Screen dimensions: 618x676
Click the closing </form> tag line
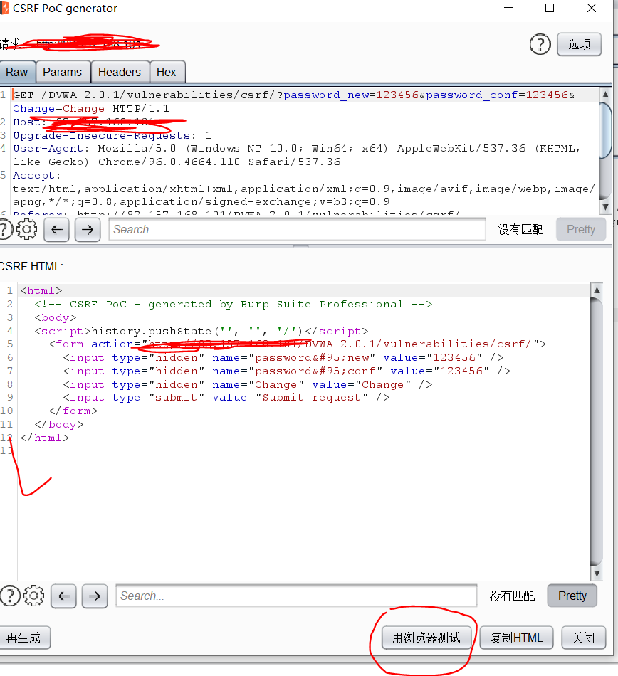tap(73, 411)
